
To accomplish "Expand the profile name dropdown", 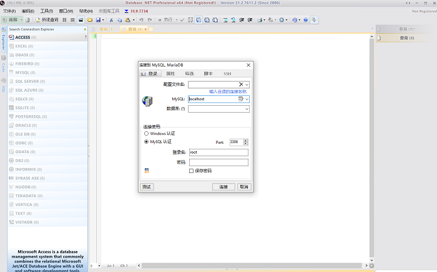I will (x=247, y=85).
